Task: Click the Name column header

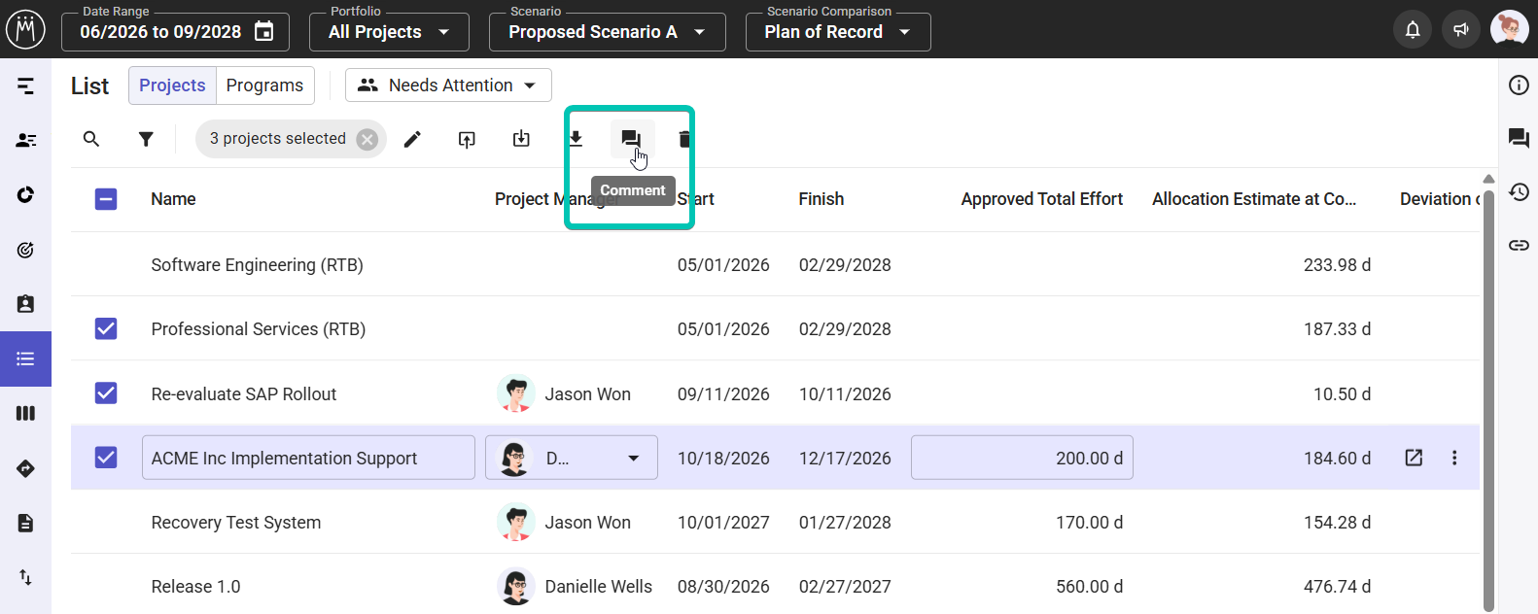Action: [x=173, y=199]
